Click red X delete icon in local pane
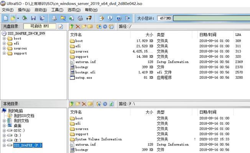 click(x=84, y=104)
